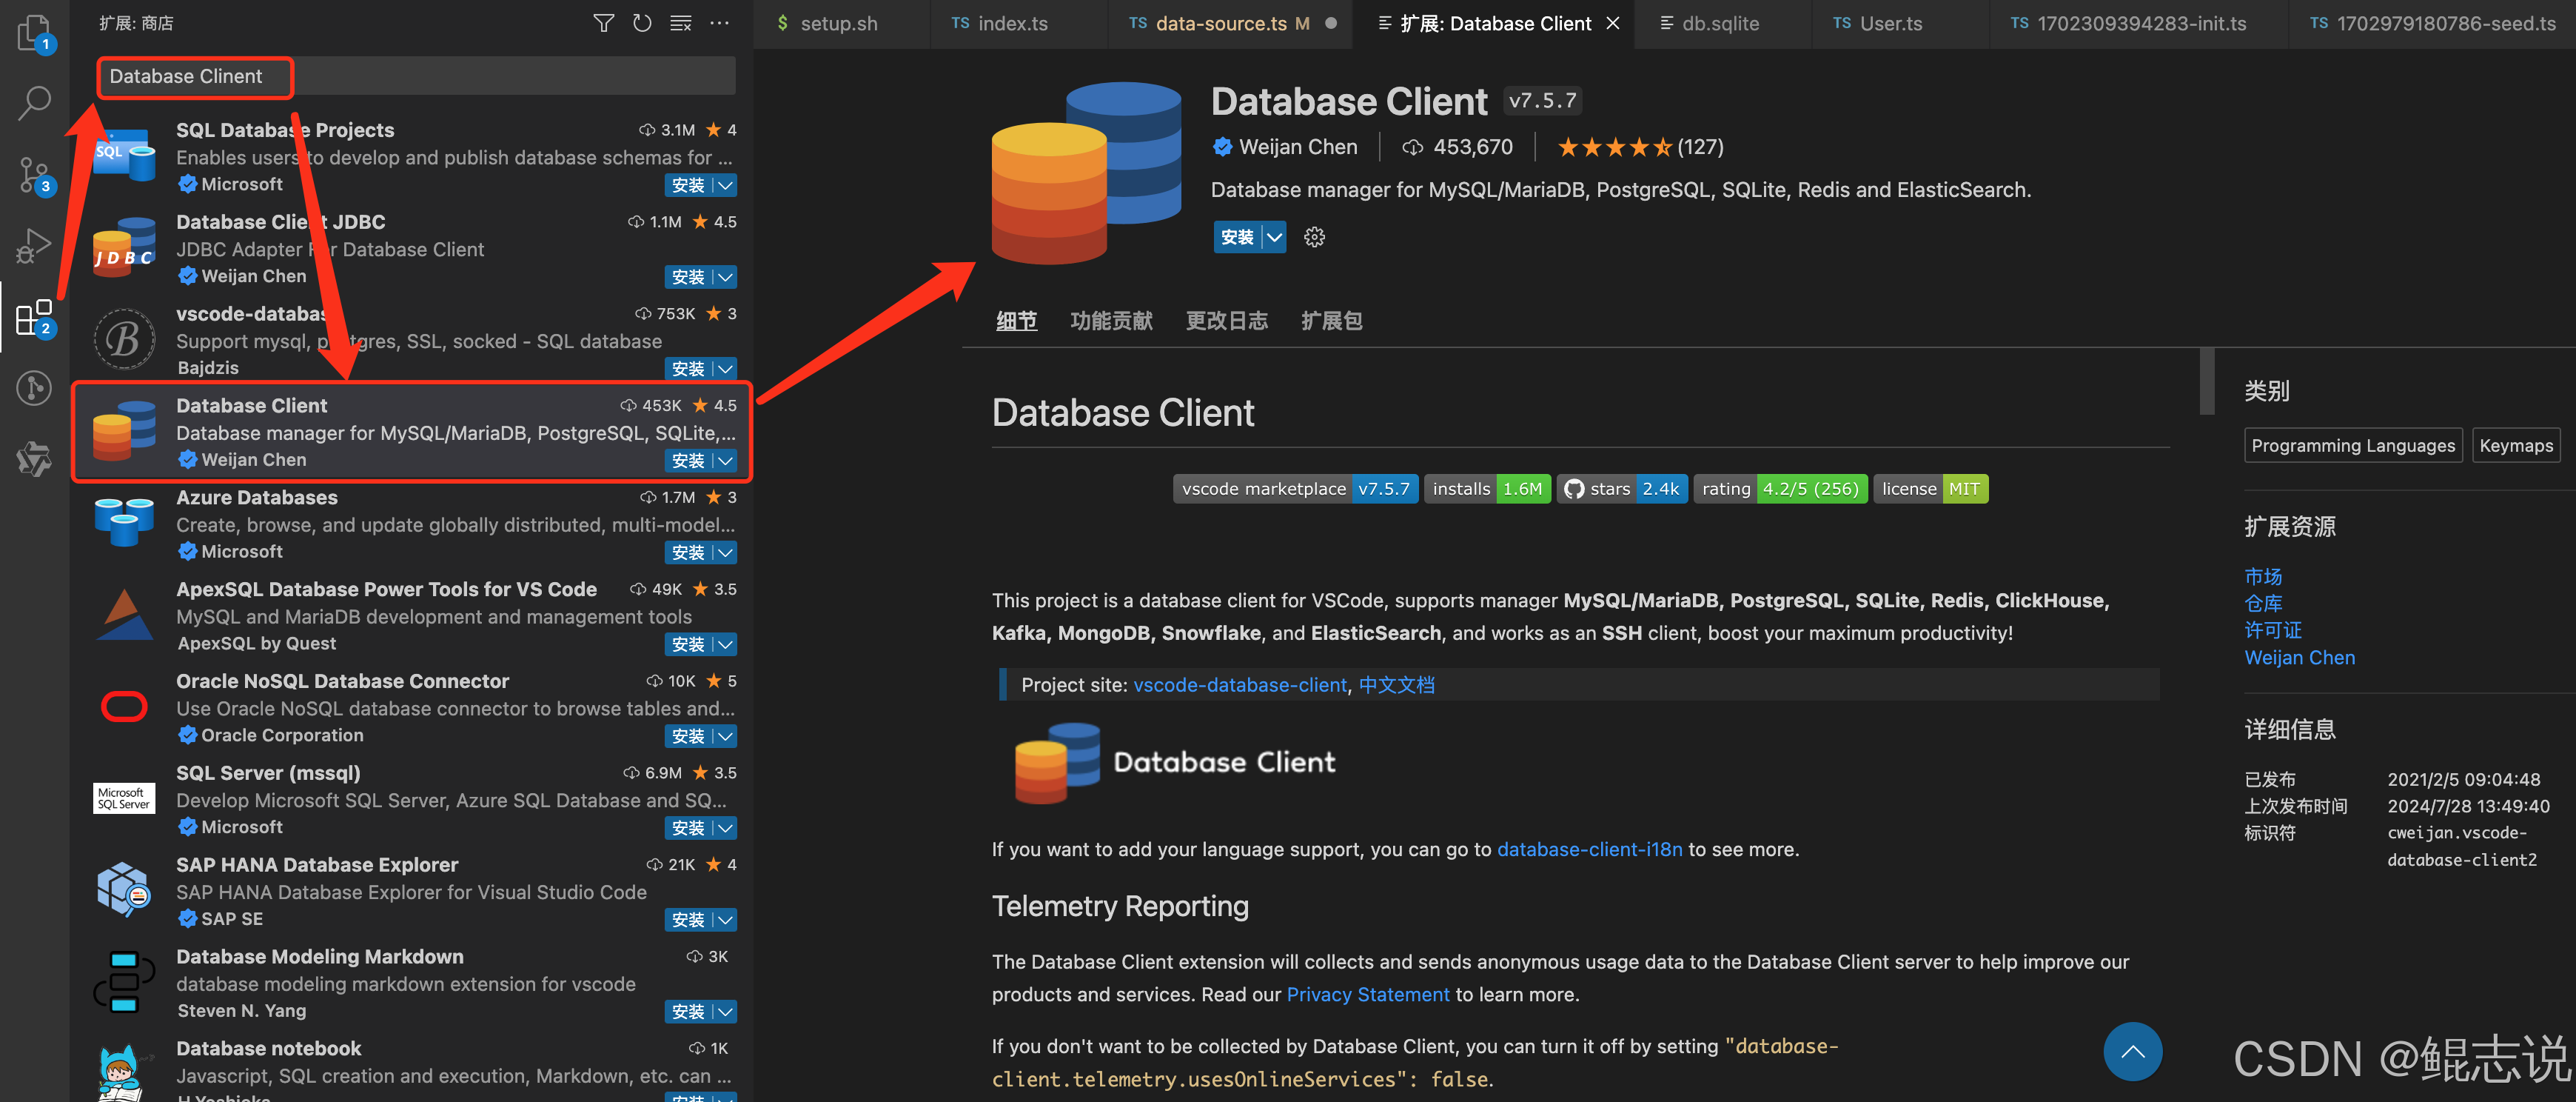This screenshot has height=1102, width=2576.
Task: Open the Privacy Statement link
Action: tap(1367, 994)
